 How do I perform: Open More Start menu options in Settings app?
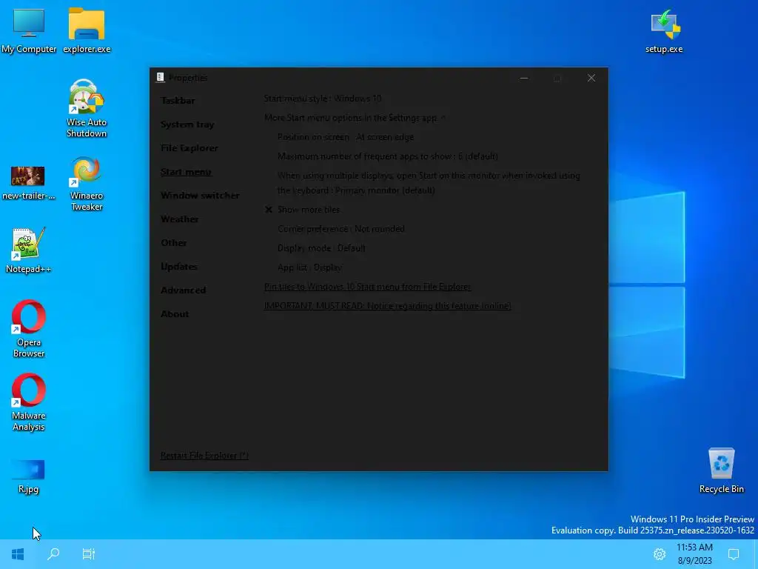[x=355, y=118]
